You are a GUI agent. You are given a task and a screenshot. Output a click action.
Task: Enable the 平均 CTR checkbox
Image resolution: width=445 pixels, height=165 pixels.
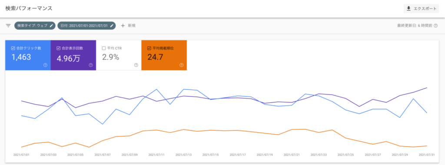104,48
